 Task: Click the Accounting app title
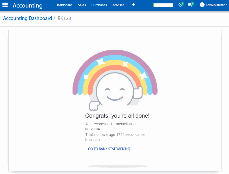pyautogui.click(x=28, y=5)
